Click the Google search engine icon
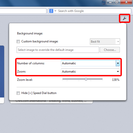This screenshot has height=133, width=133. tap(51, 11)
